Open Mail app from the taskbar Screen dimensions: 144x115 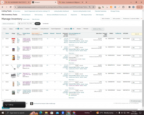[x=57, y=113]
